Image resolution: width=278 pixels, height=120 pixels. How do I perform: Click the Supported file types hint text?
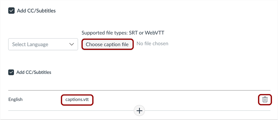(104, 33)
